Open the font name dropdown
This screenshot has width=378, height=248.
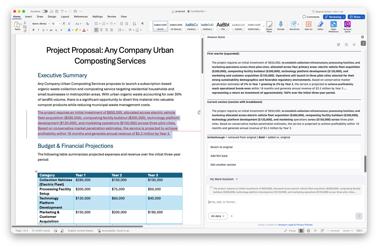coord(49,24)
